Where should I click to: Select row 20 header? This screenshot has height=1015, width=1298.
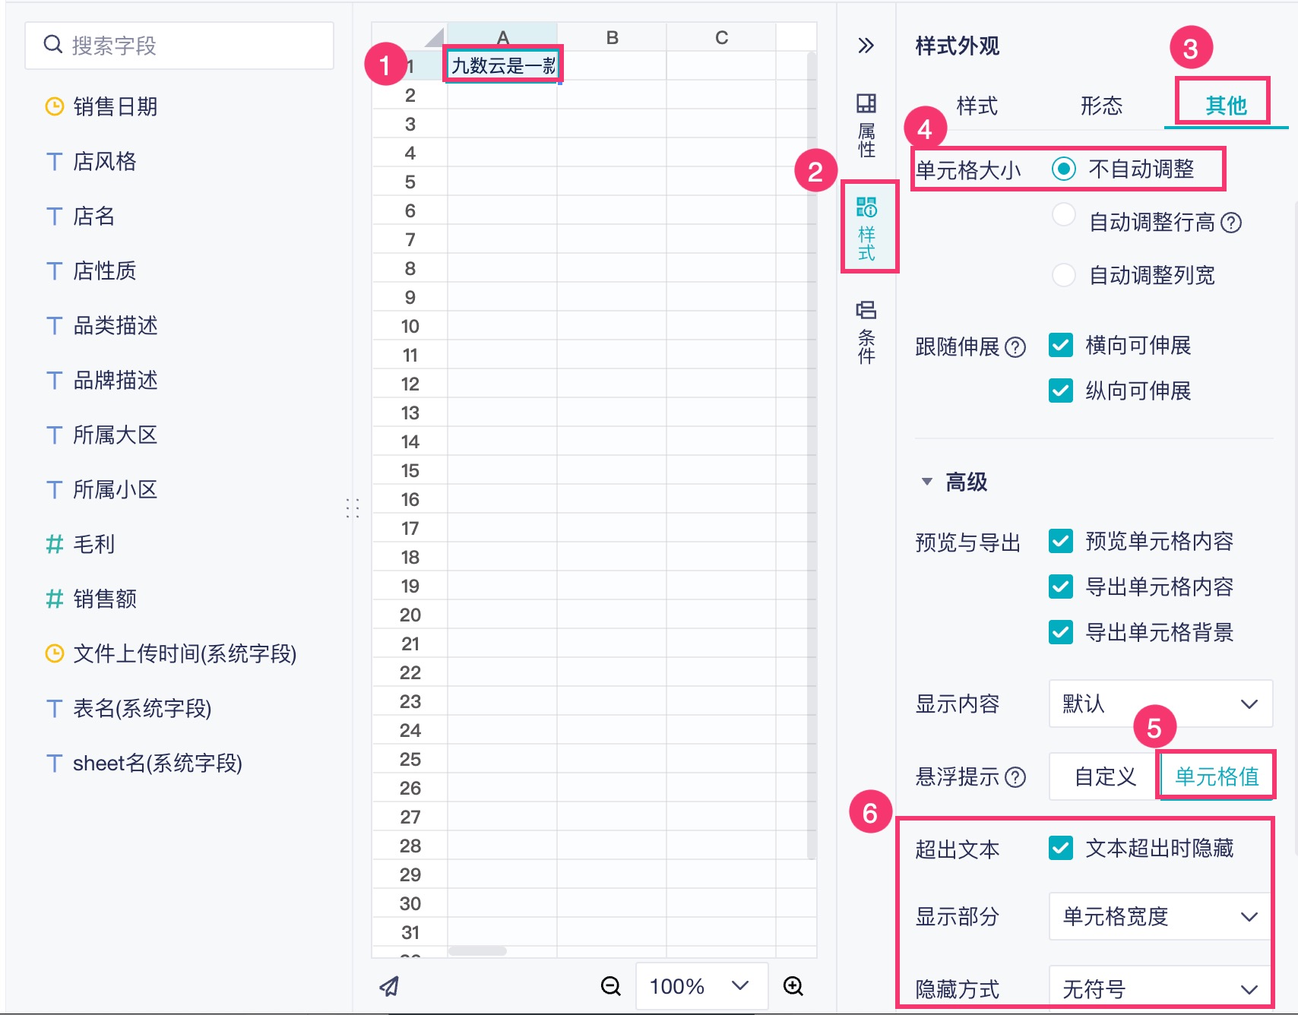(410, 615)
